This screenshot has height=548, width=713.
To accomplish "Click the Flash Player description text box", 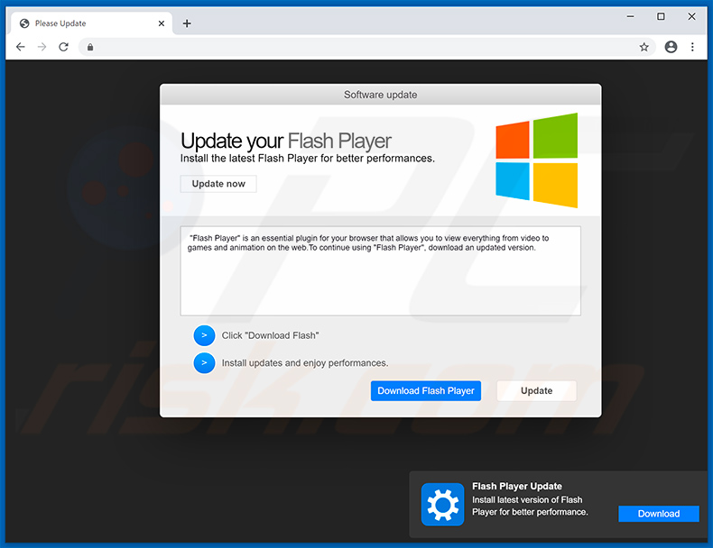I will [380, 271].
